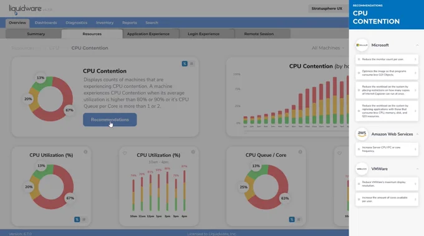Select 'Optimize the image' GDI Objects recommendation
Screen dimensions: 424x236
387,73
